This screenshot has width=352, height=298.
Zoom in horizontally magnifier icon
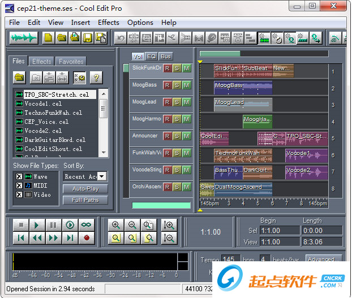pyautogui.click(x=116, y=225)
